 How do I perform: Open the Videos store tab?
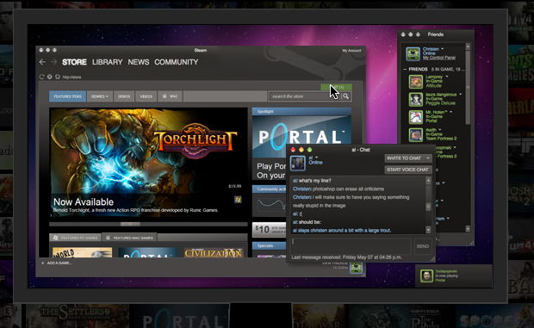146,96
